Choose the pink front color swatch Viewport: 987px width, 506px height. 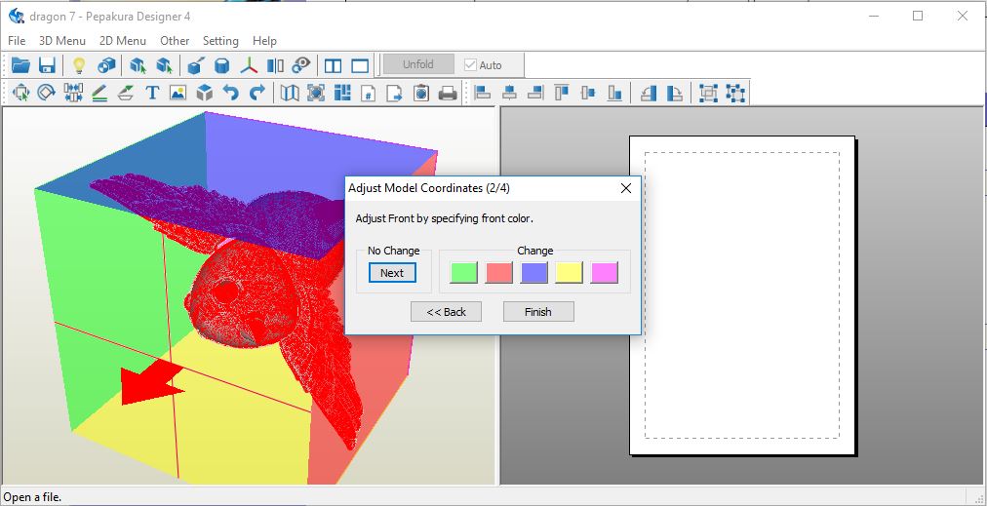tap(605, 273)
